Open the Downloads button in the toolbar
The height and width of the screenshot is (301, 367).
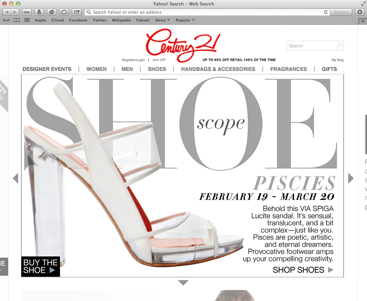(x=360, y=12)
